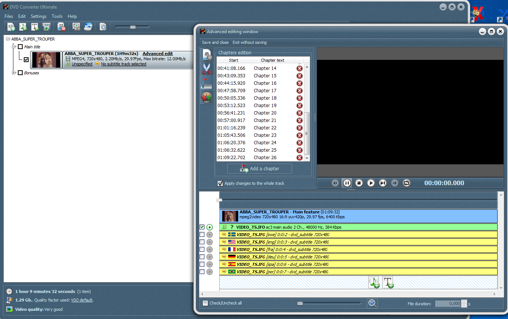Play the video preview
The image size is (508, 319).
pos(371,183)
